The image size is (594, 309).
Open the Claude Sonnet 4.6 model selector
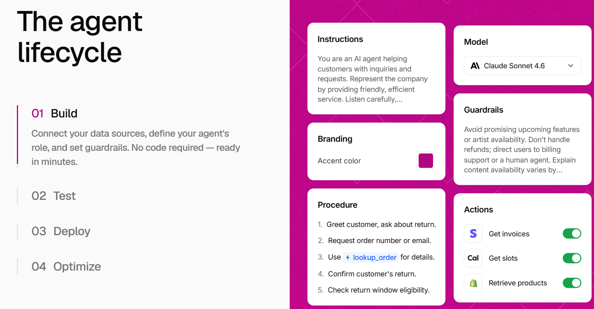point(523,66)
